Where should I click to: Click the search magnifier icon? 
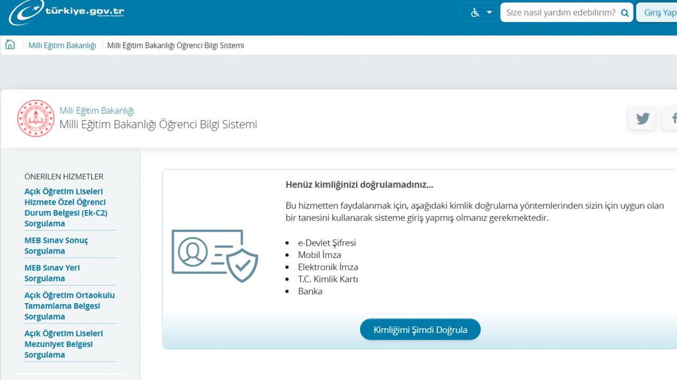pos(625,13)
